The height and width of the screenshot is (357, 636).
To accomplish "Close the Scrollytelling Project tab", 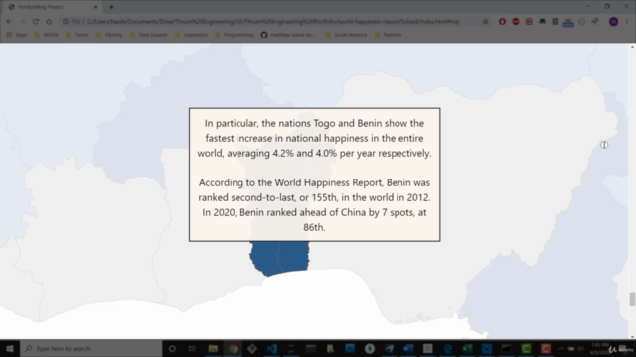I will click(x=96, y=7).
